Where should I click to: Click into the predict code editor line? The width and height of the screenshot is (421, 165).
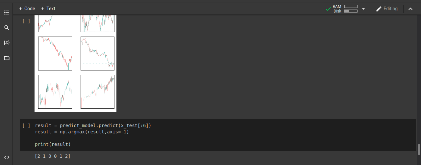pos(93,125)
